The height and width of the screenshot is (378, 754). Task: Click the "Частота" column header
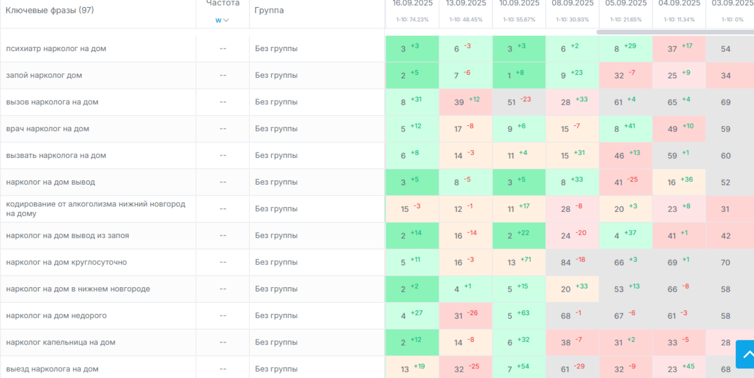click(223, 4)
